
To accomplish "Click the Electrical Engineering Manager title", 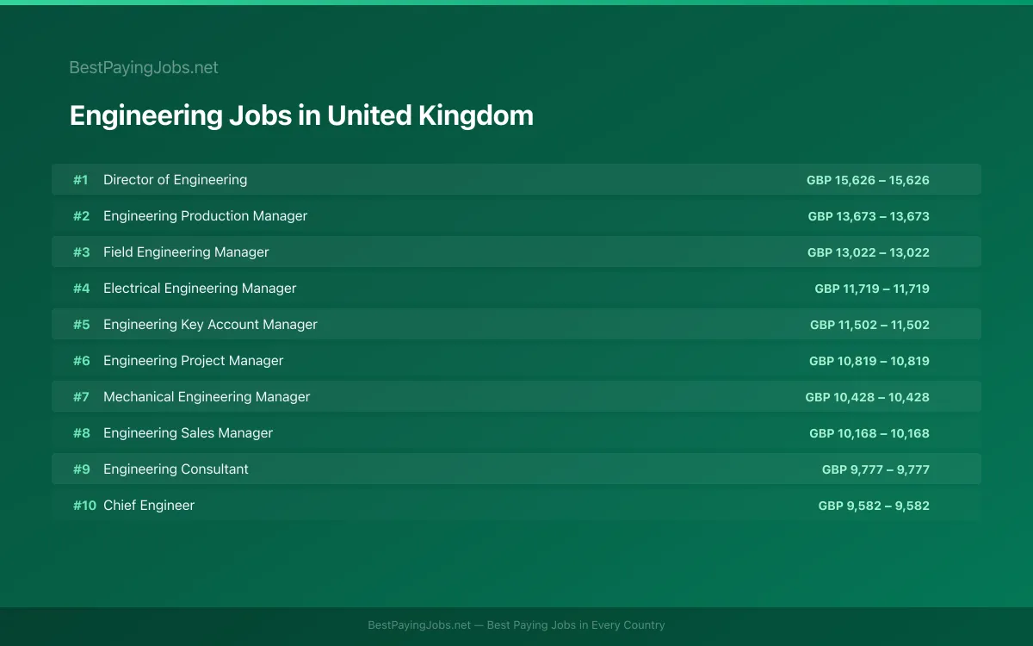I will [x=200, y=288].
